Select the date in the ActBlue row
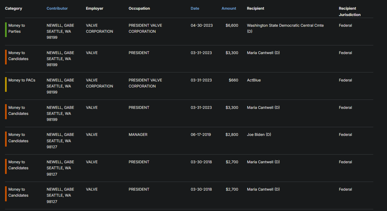This screenshot has height=211, width=387. click(201, 80)
